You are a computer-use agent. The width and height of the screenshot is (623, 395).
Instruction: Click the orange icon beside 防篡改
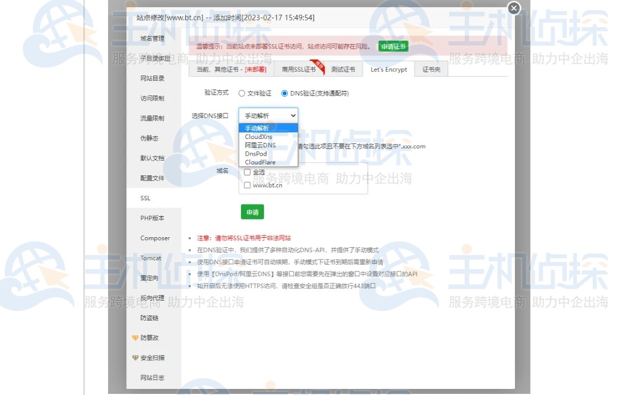tap(135, 338)
